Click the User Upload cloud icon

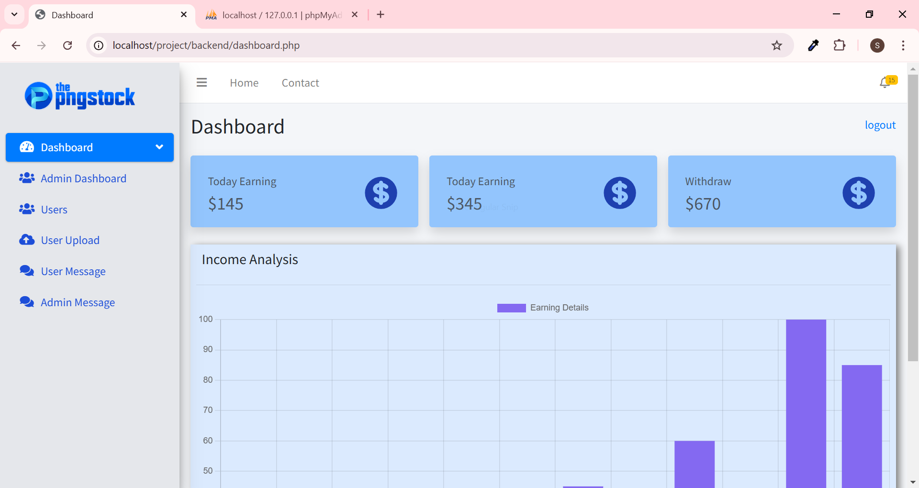pos(27,240)
